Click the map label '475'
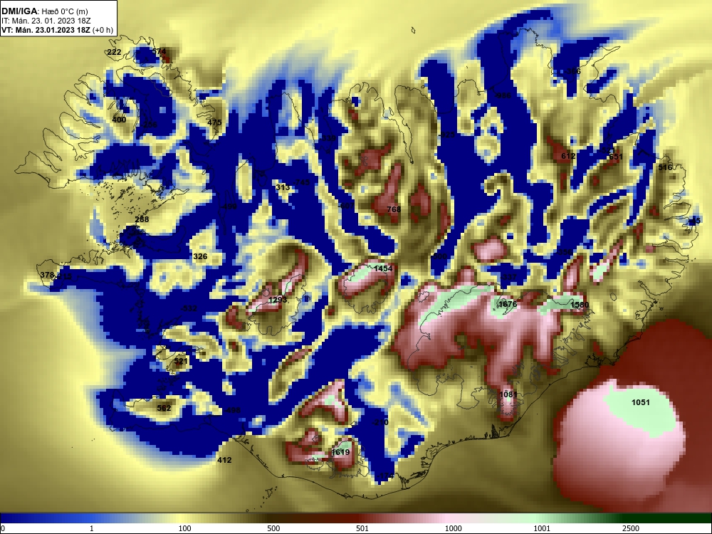This screenshot has width=712, height=534. pos(214,122)
